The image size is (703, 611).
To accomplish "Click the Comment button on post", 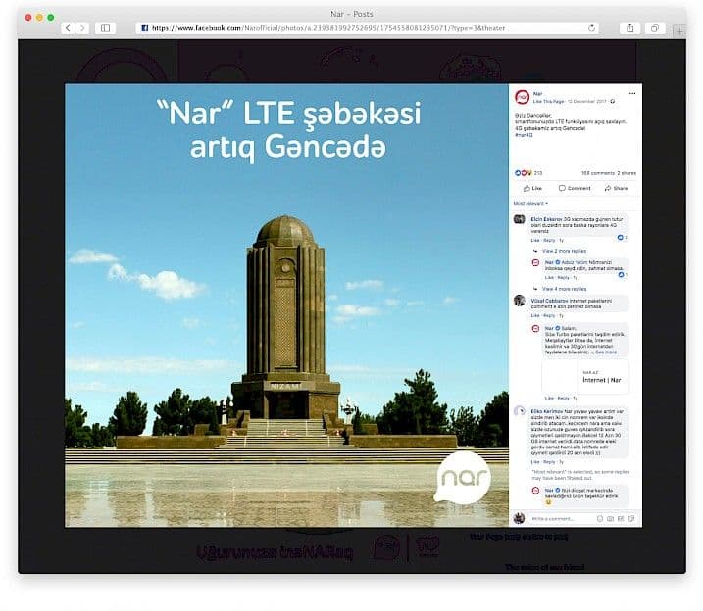I will tap(575, 188).
